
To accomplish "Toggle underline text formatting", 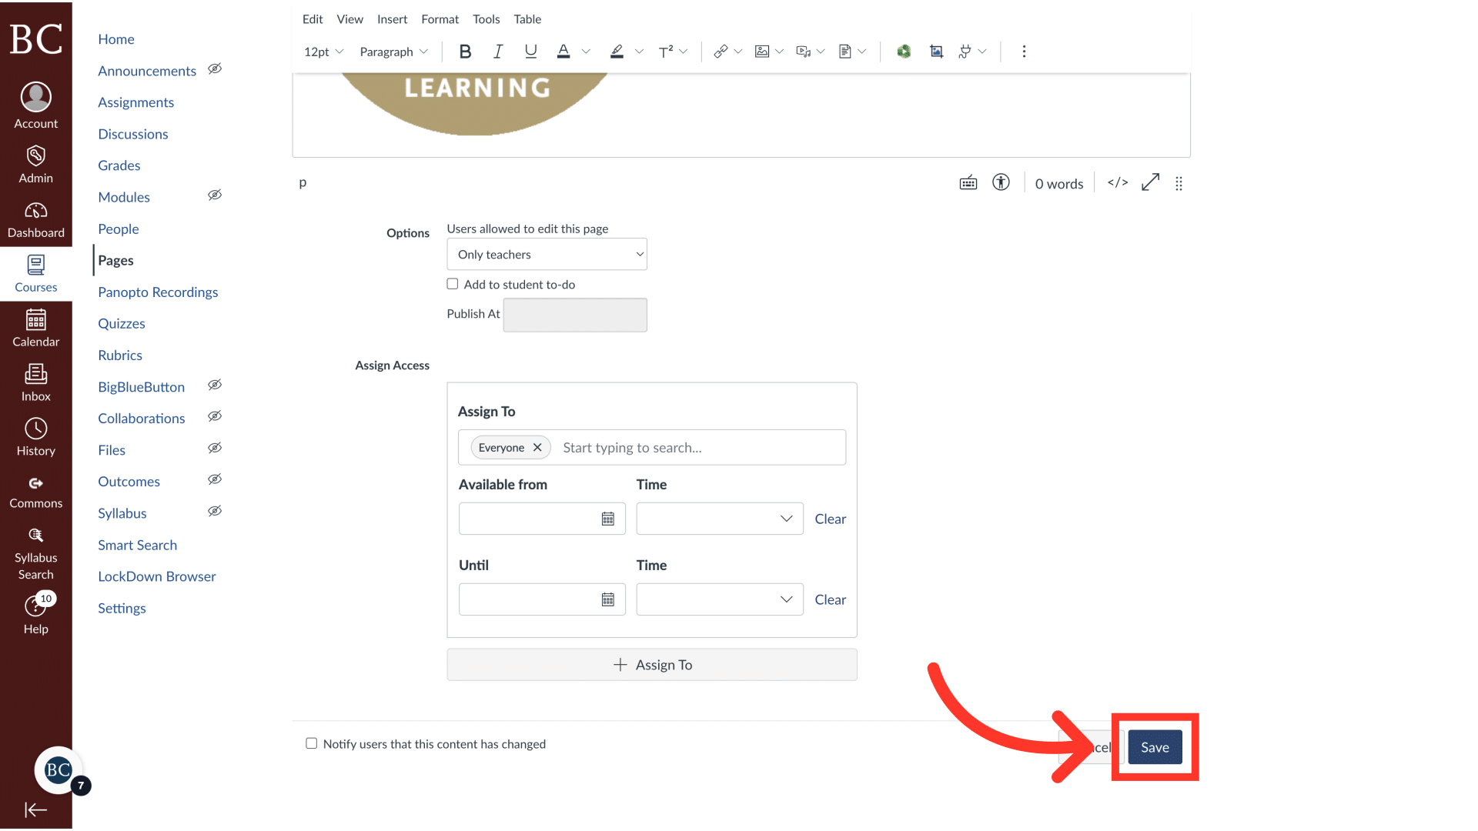I will coord(530,51).
